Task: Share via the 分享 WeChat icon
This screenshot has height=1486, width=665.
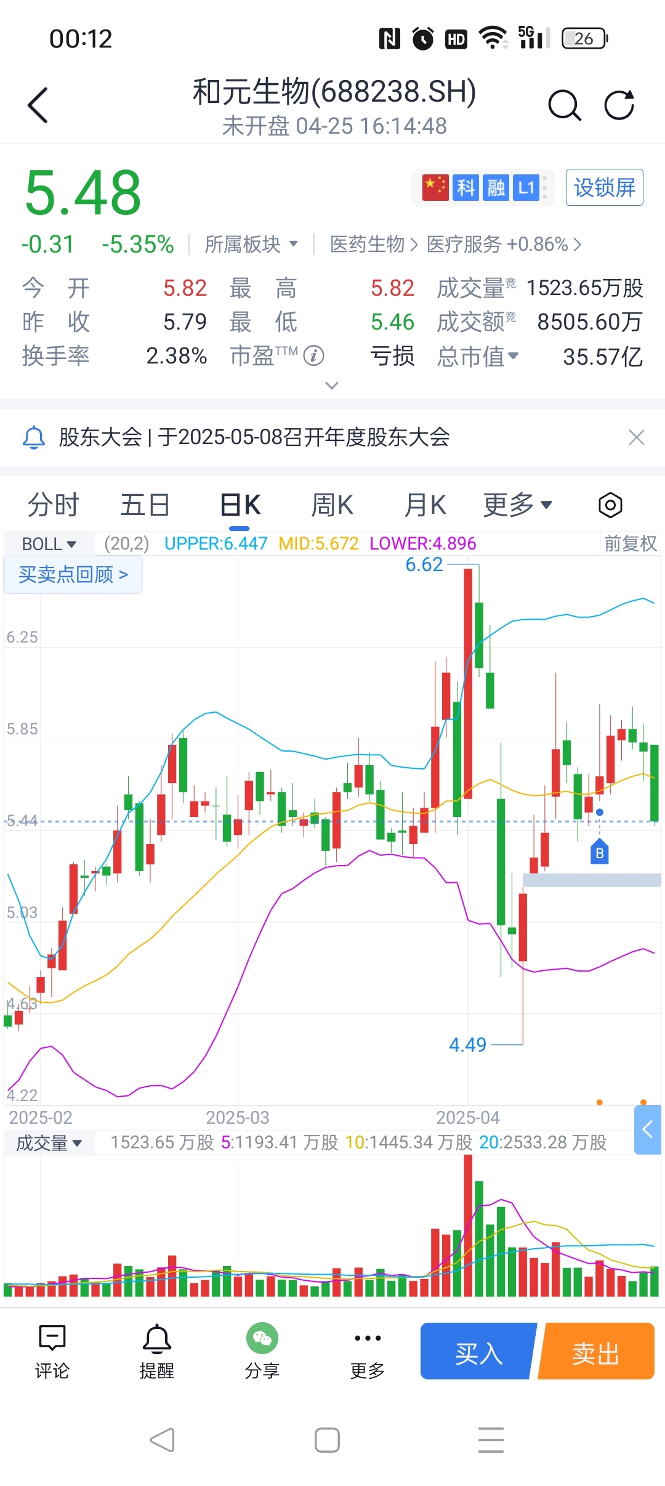Action: click(x=262, y=1352)
